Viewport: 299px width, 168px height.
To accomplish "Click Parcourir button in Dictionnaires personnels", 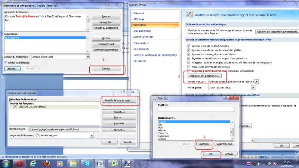I will (119, 130).
